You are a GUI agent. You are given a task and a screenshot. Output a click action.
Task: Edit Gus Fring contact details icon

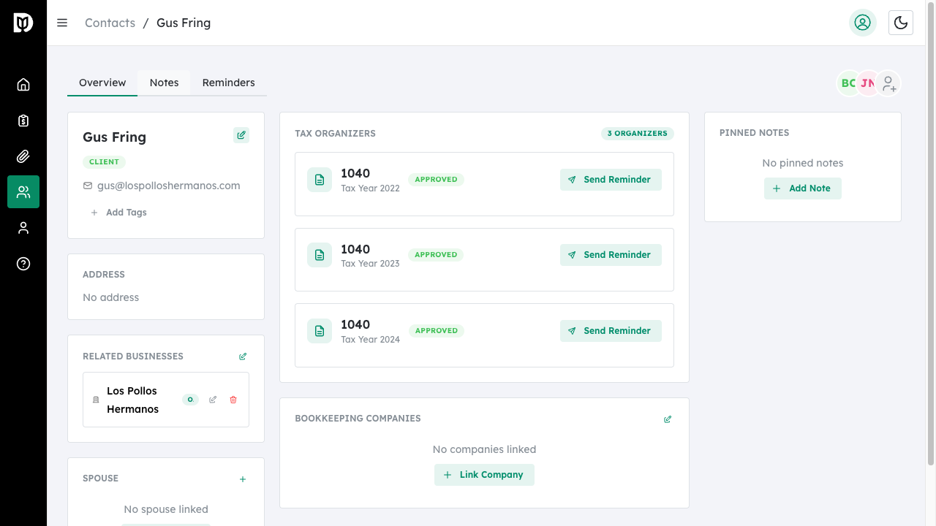(x=241, y=135)
